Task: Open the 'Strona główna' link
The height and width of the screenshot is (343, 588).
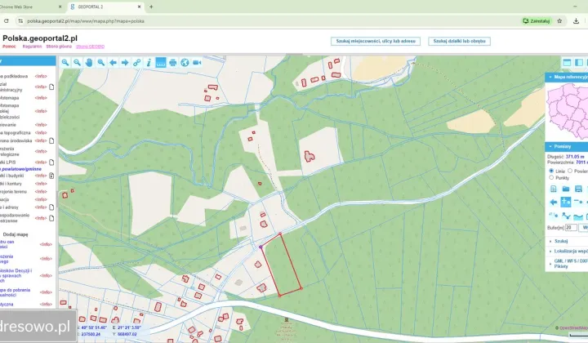Action: pos(59,47)
